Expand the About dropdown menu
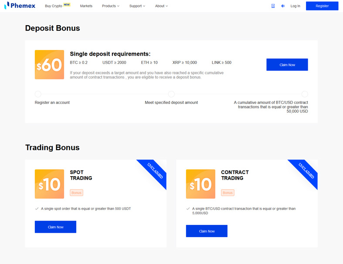Screen dimensions: 343x264 (x=161, y=6)
